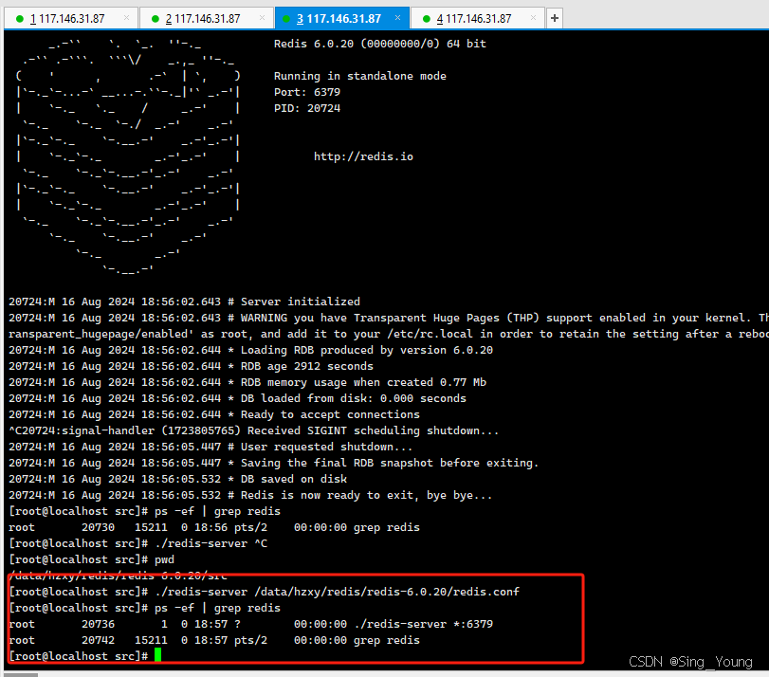Click the './redis-server ^C' command line
This screenshot has height=677, width=769.
pos(138,543)
